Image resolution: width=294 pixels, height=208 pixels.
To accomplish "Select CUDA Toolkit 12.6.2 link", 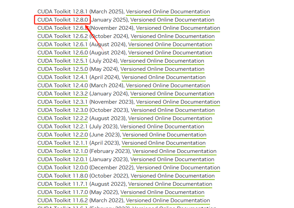I will 63,36.
